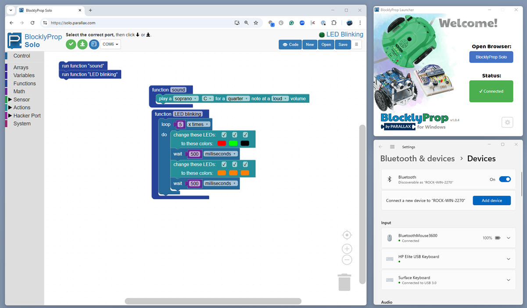Click the run function "LED blinking" block
Viewport: 527px width, 308px height.
click(90, 74)
